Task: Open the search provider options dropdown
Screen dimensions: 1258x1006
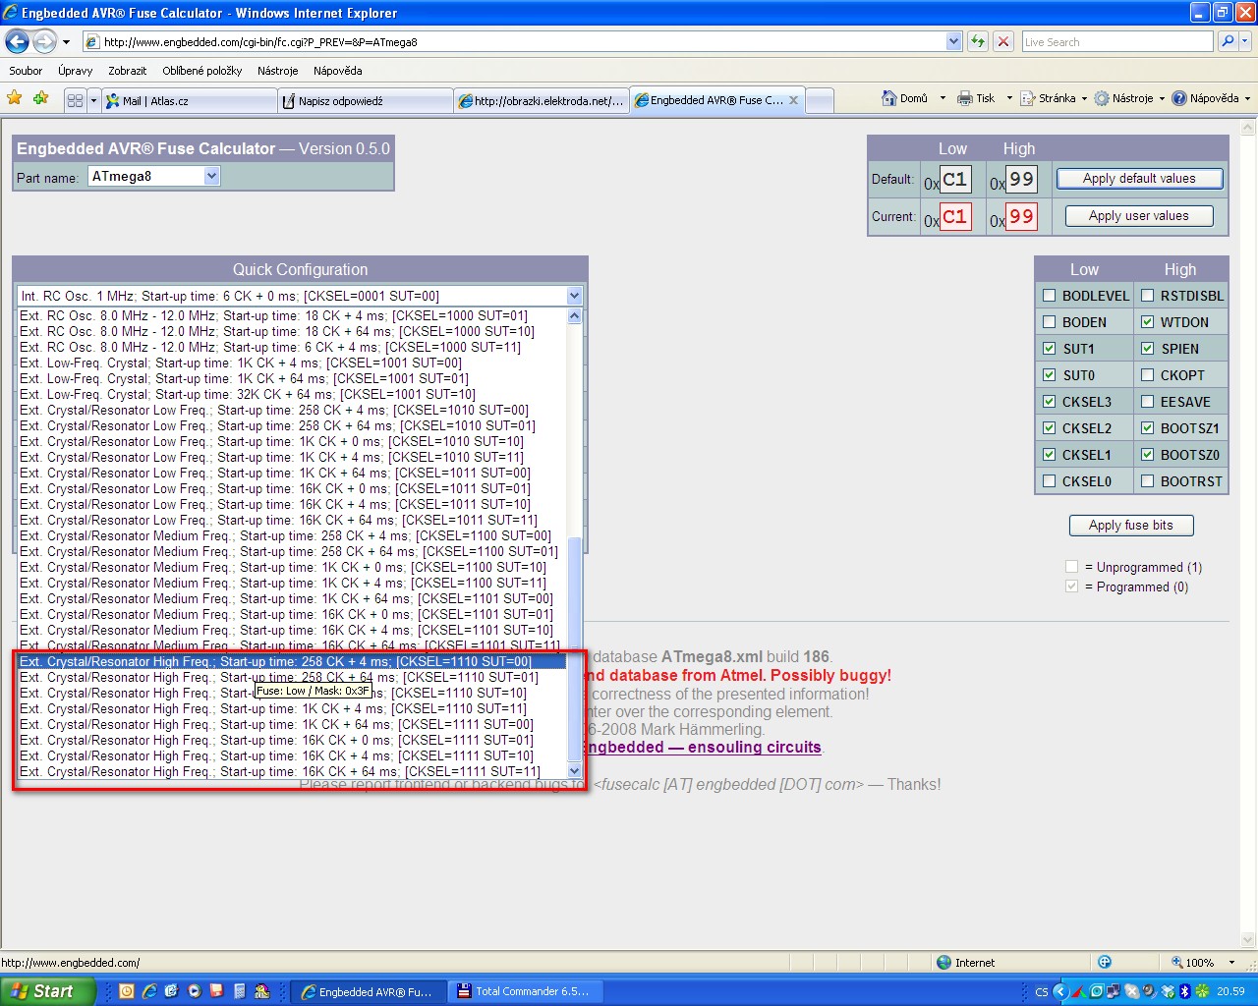Action: point(1245,41)
